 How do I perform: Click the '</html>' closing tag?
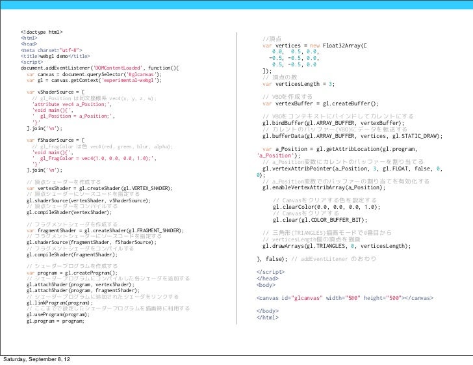[268, 318]
